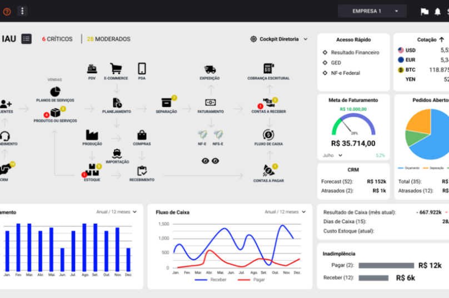The image size is (449, 298).
Task: Click the USD quotation row
Action: pyautogui.click(x=423, y=50)
